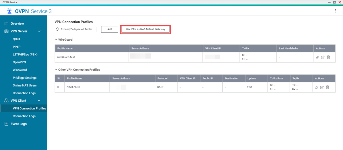
Task: Open the three-dot more options menu
Action: [335, 11]
